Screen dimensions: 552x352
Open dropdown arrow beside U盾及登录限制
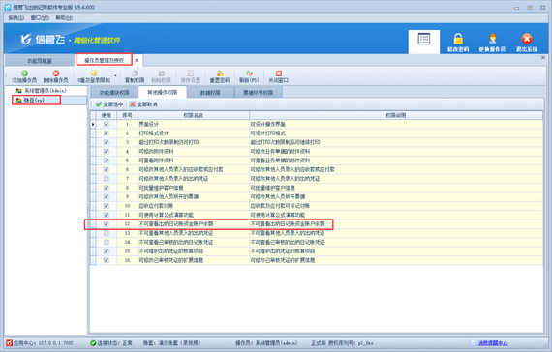coord(115,76)
